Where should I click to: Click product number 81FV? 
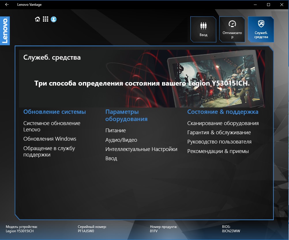tap(154, 231)
